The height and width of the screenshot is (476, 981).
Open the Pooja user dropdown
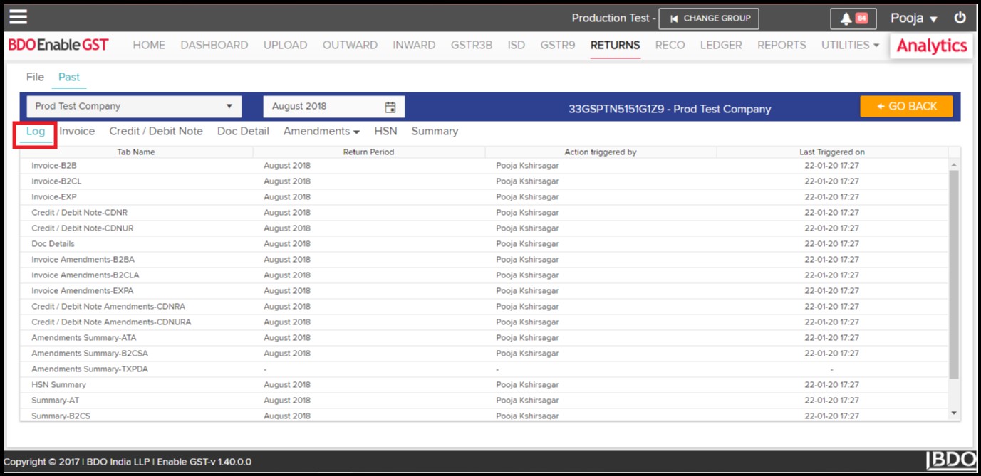click(x=913, y=18)
